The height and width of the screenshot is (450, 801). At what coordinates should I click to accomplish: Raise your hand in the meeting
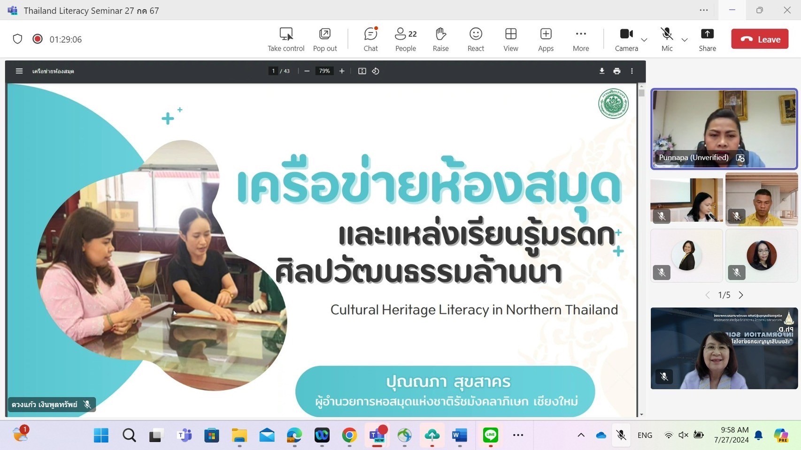point(440,39)
